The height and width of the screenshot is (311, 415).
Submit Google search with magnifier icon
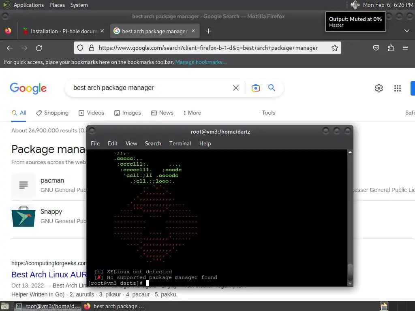272,87
